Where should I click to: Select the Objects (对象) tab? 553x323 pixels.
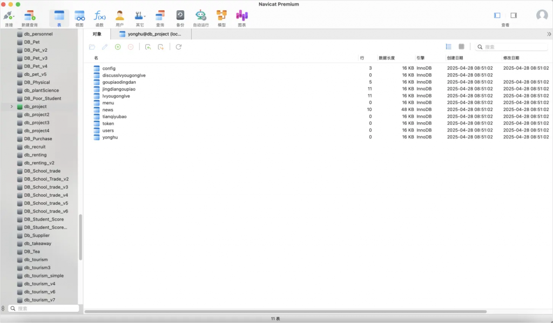[x=97, y=34]
